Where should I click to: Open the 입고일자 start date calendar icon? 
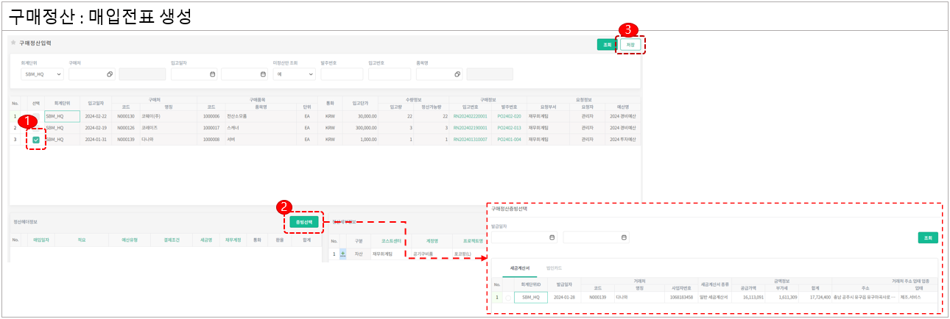point(212,74)
